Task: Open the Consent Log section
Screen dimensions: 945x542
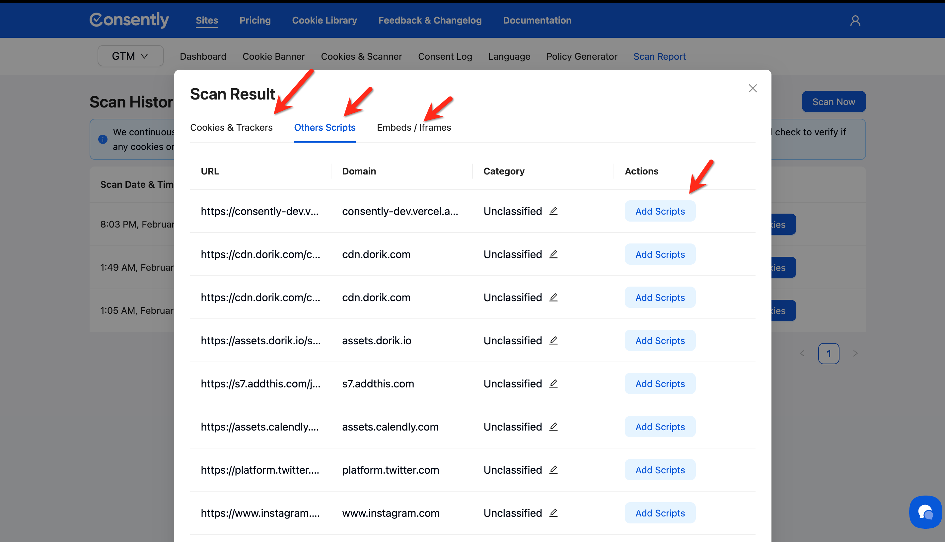Action: click(x=445, y=57)
